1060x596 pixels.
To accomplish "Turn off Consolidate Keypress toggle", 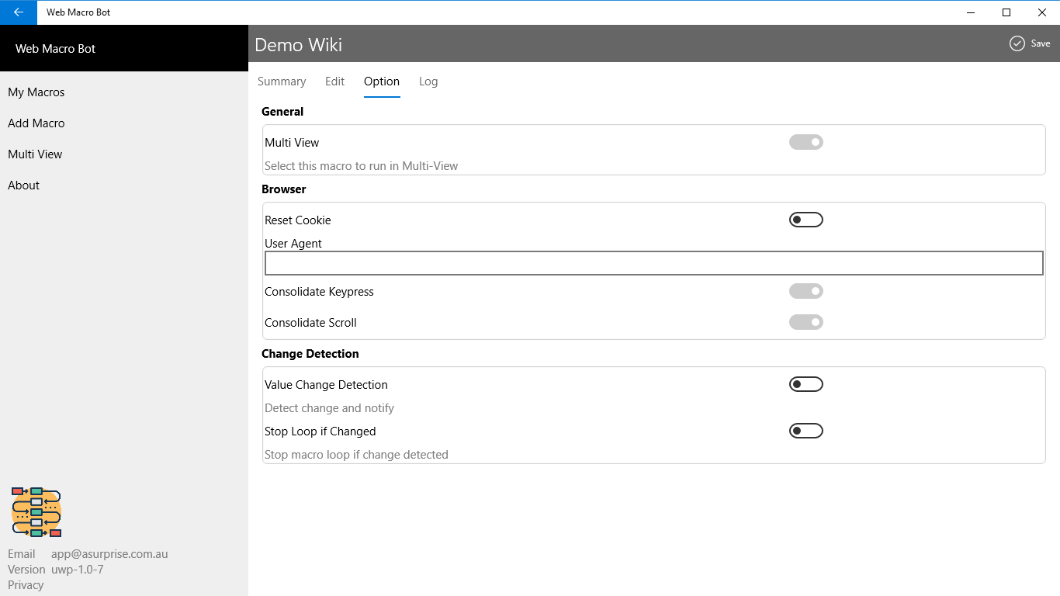I will (805, 291).
